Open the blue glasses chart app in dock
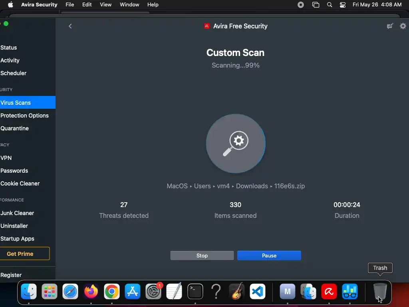 350,291
